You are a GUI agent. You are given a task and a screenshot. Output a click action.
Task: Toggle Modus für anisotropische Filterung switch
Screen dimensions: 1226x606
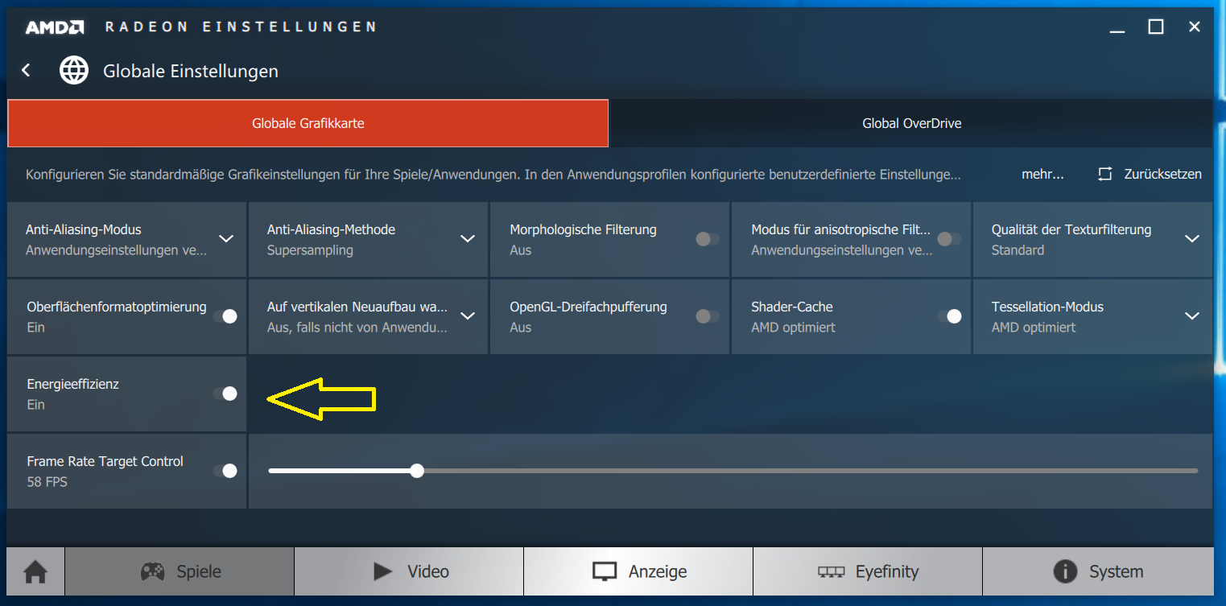(x=948, y=239)
